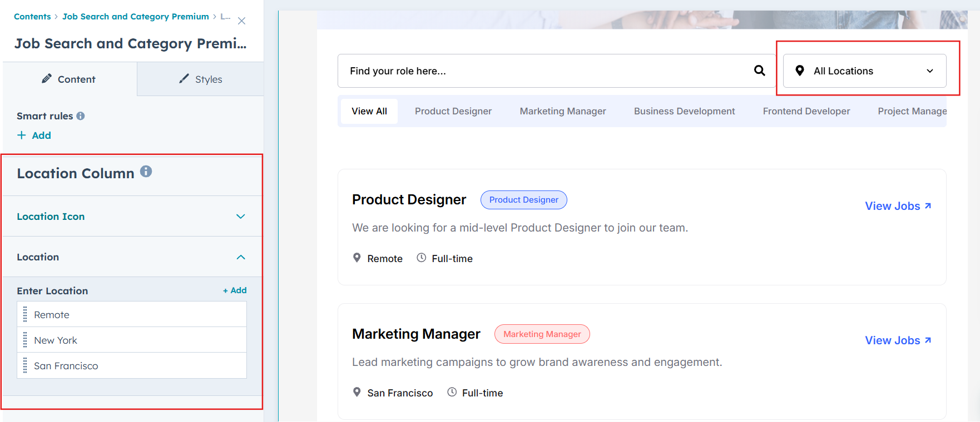Click drag handle beside San Francisco
Screen dimensions: 980x422
click(25, 366)
